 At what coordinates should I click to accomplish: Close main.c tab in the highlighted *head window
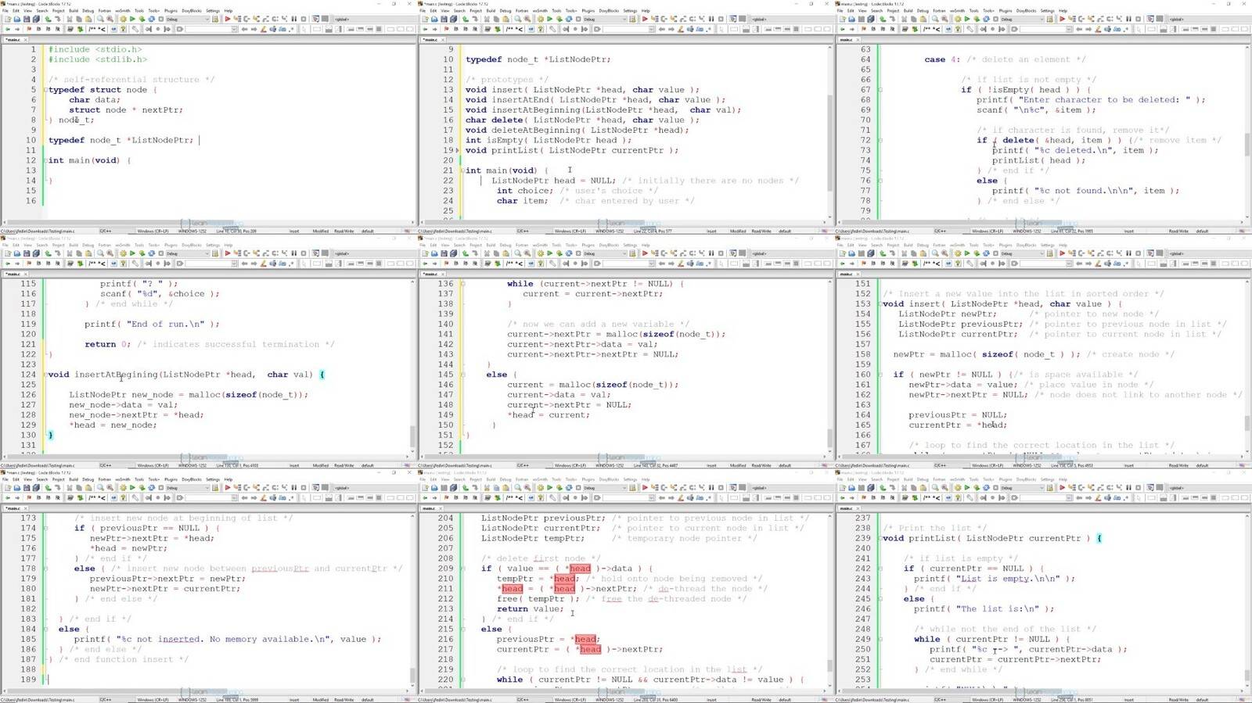[x=441, y=508]
